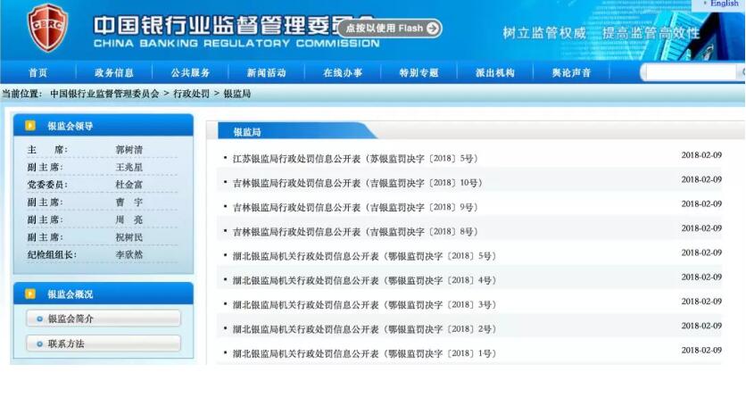This screenshot has width=746, height=397.
Task: Click slogan 树立监管权威 提高监管高效性
Action: tap(601, 33)
